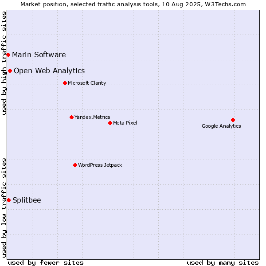Image resolution: width=266 pixels, height=266 pixels.
Task: Click the 'used by low traffic sites' axis label
Action: (4, 208)
